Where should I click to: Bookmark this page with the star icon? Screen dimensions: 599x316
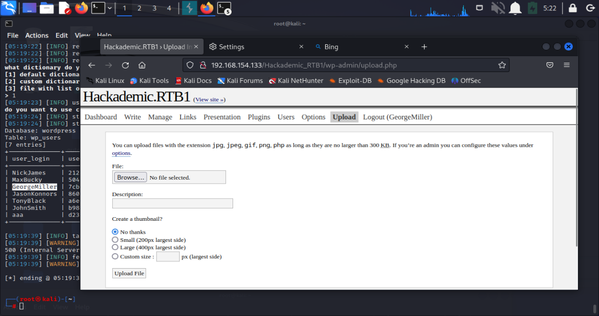502,65
